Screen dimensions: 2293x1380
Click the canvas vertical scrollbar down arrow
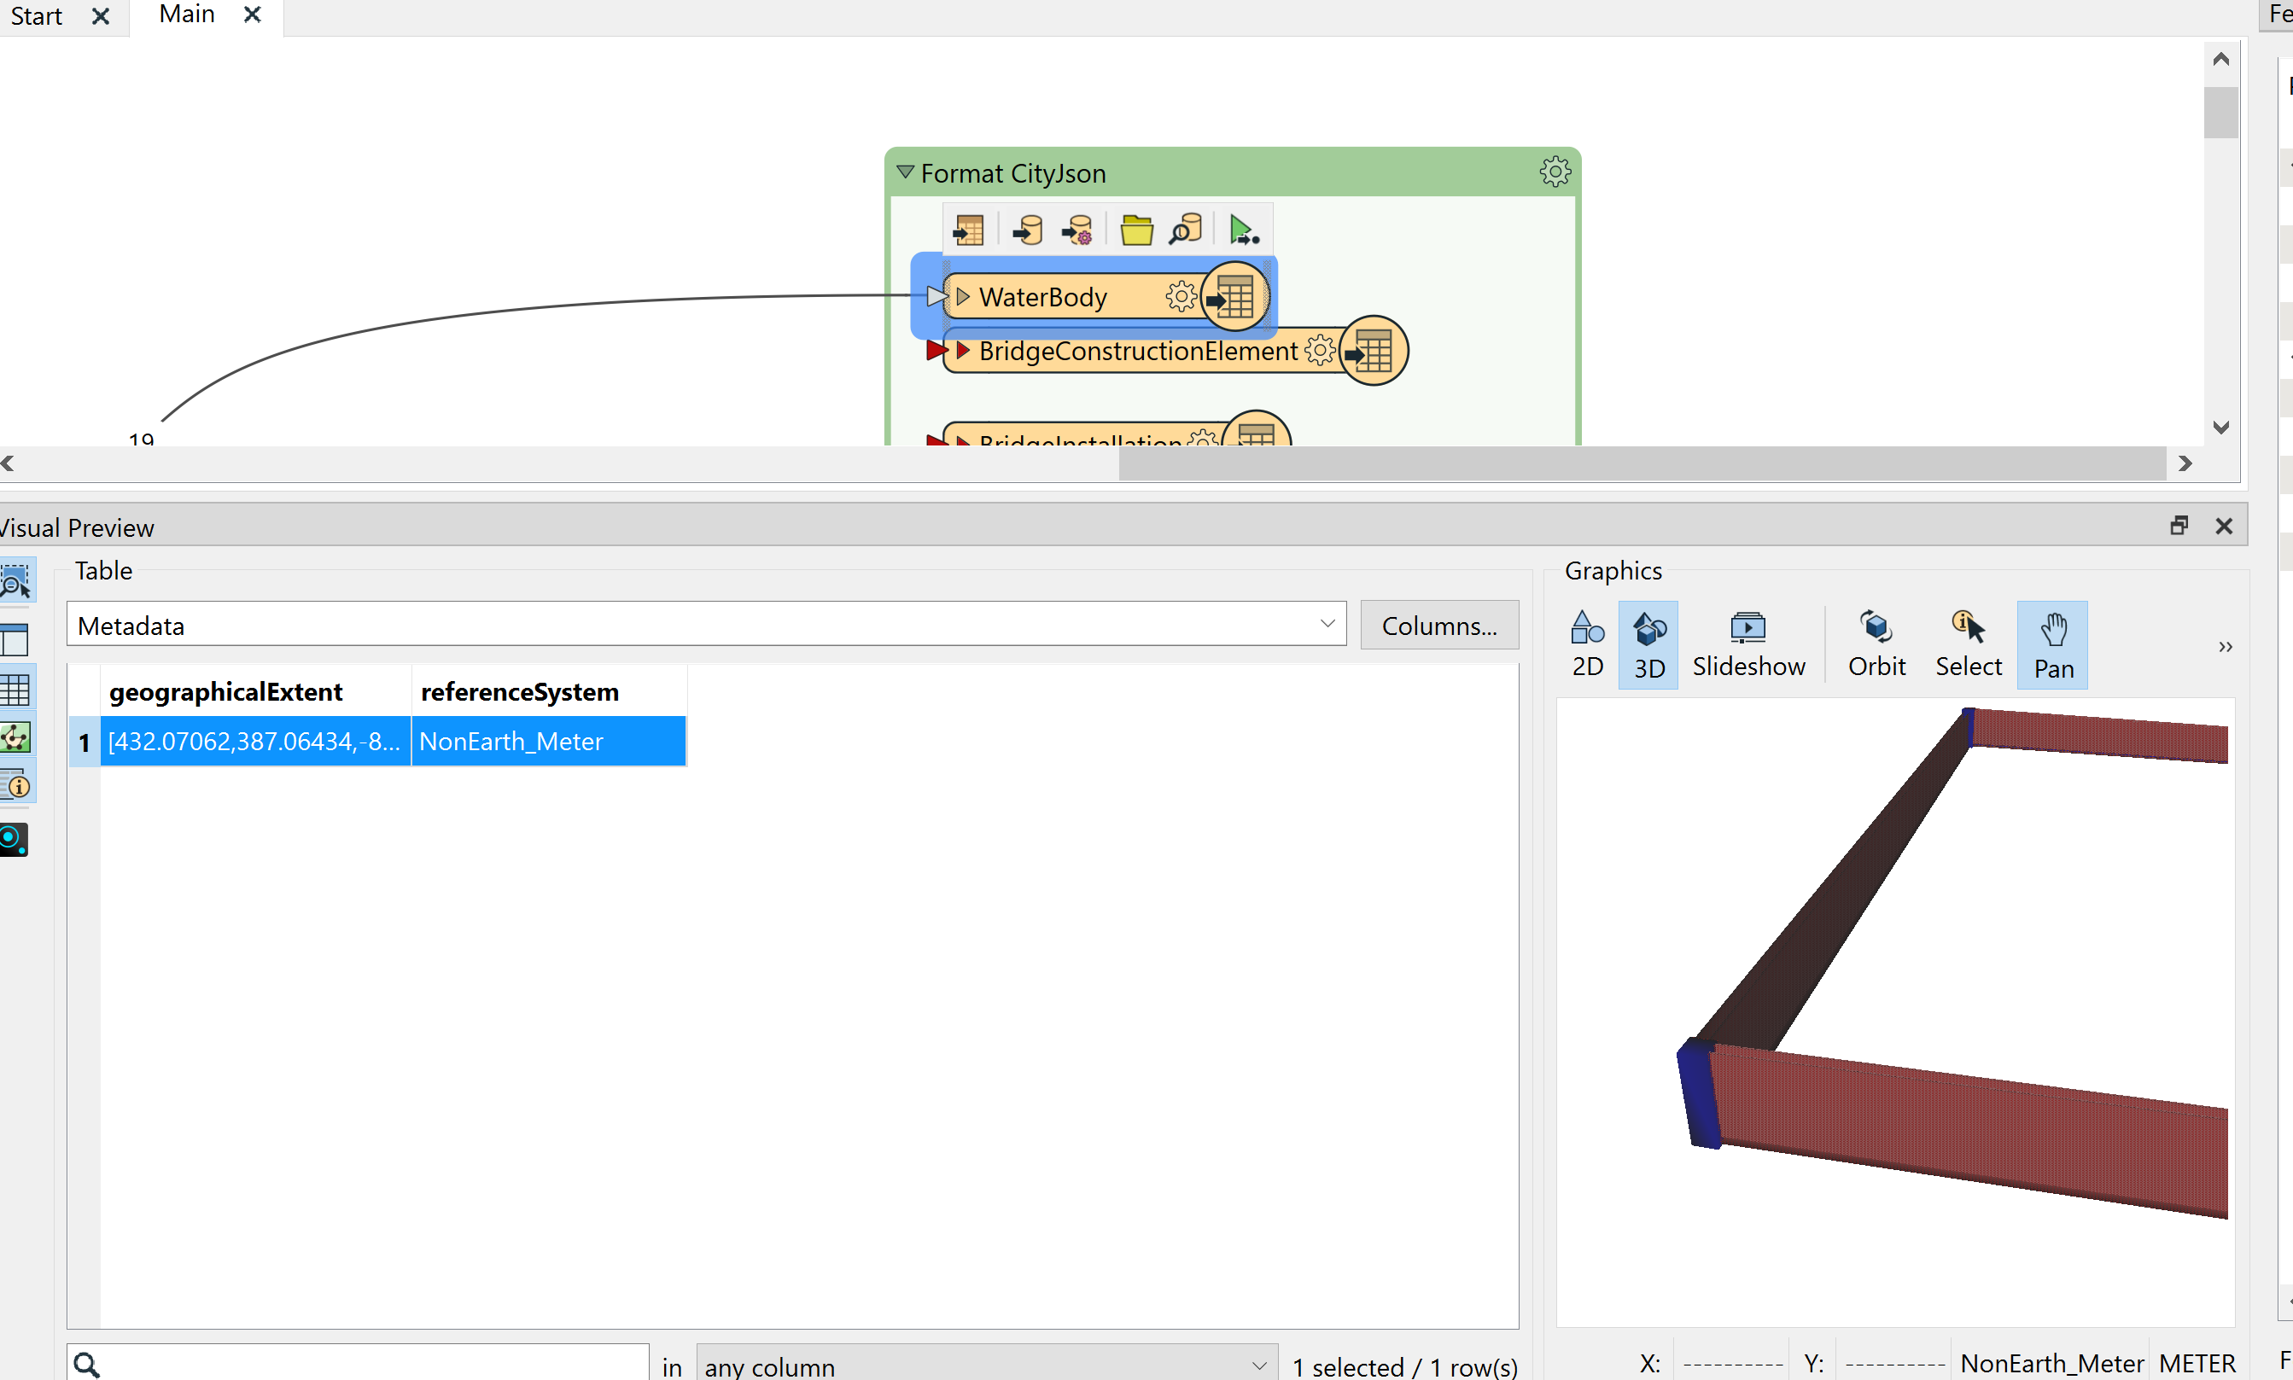pyautogui.click(x=2220, y=427)
